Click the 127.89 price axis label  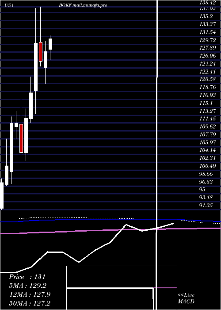(x=208, y=48)
